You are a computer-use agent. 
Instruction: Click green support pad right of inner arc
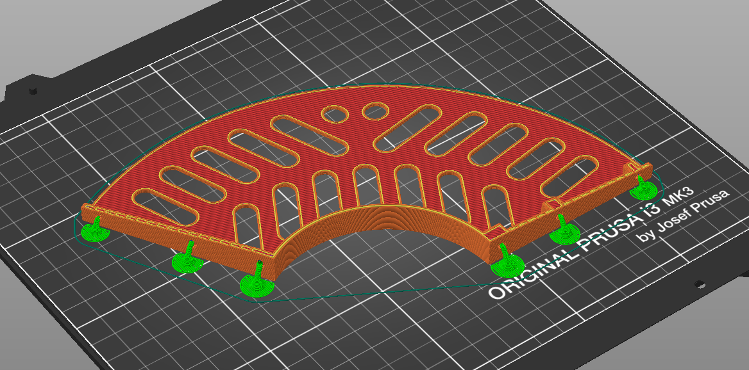[x=507, y=268]
